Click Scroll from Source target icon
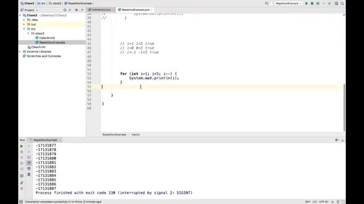The height and width of the screenshot is (204, 364). point(65,10)
